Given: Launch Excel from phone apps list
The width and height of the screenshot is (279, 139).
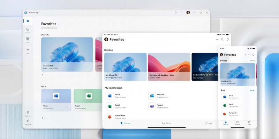Looking at the screenshot, I should 229,105.
